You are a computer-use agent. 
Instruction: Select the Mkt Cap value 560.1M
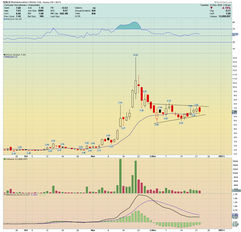pyautogui.click(x=64, y=14)
